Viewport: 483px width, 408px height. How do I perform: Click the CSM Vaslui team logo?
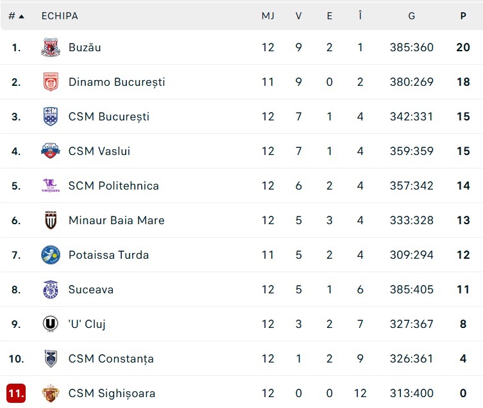click(51, 151)
